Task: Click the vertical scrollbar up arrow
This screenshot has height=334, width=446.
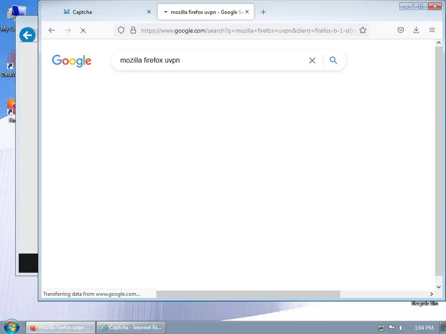Action: tap(439, 43)
